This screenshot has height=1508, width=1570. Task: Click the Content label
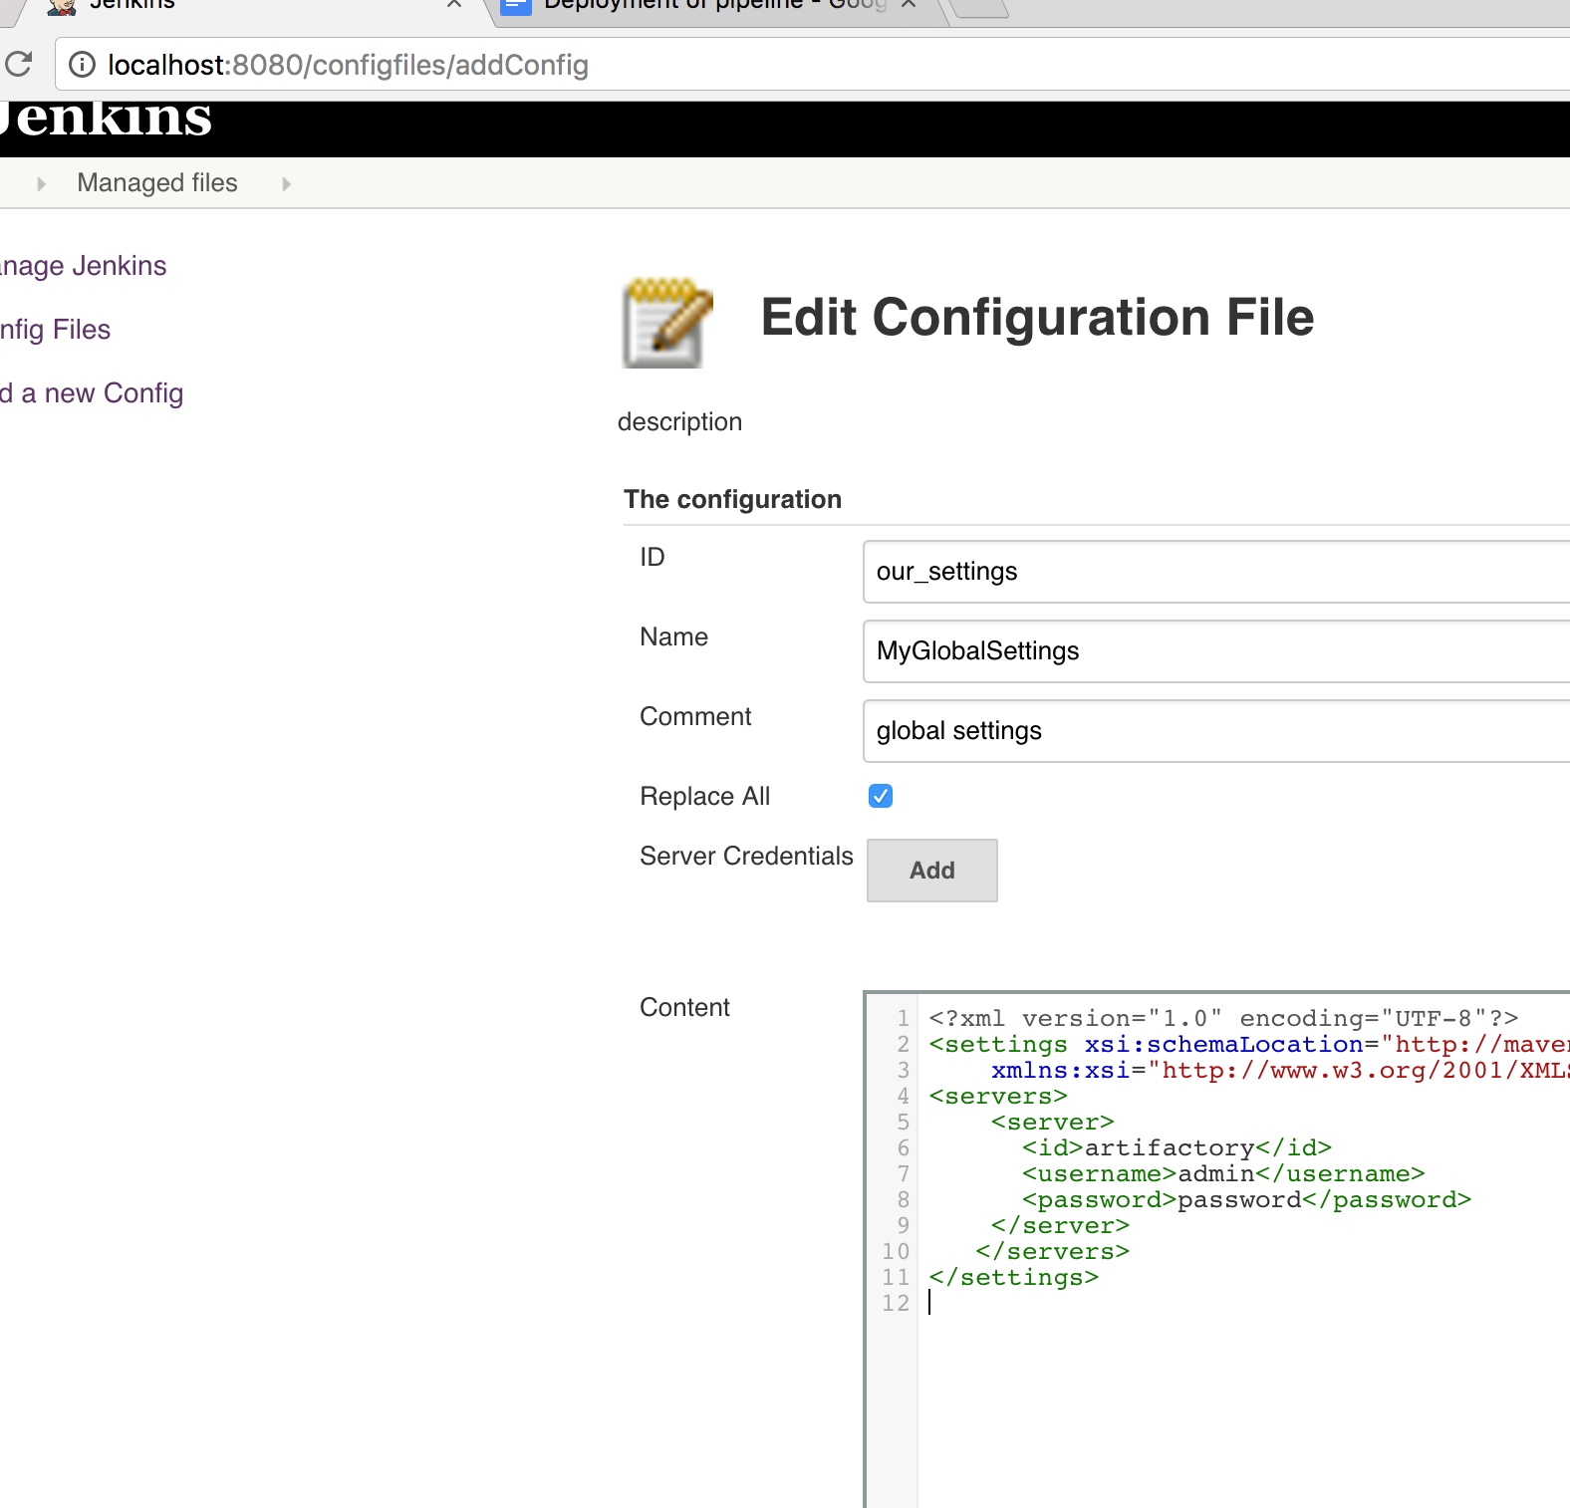684,1008
